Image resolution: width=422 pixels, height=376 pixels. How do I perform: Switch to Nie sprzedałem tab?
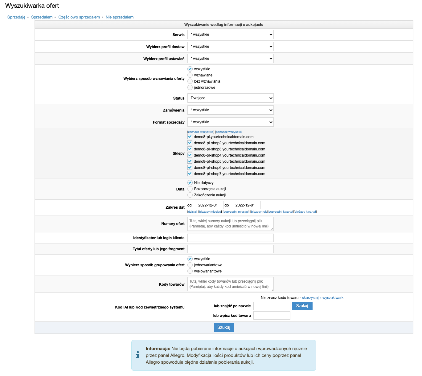pyautogui.click(x=120, y=17)
